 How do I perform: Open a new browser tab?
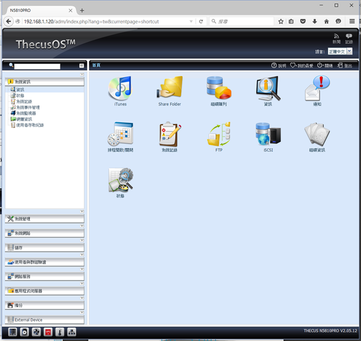[82, 11]
